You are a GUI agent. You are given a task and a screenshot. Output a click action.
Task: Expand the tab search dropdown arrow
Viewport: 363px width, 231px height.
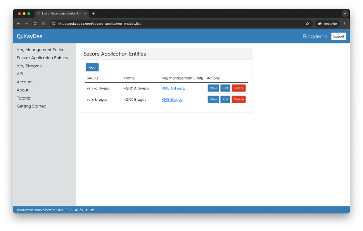click(x=345, y=14)
